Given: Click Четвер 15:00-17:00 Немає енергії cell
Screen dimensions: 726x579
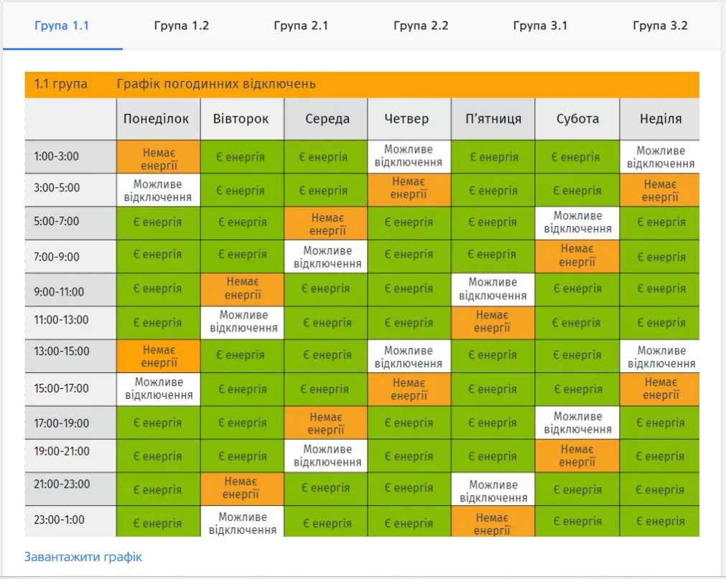Looking at the screenshot, I should click(x=409, y=389).
